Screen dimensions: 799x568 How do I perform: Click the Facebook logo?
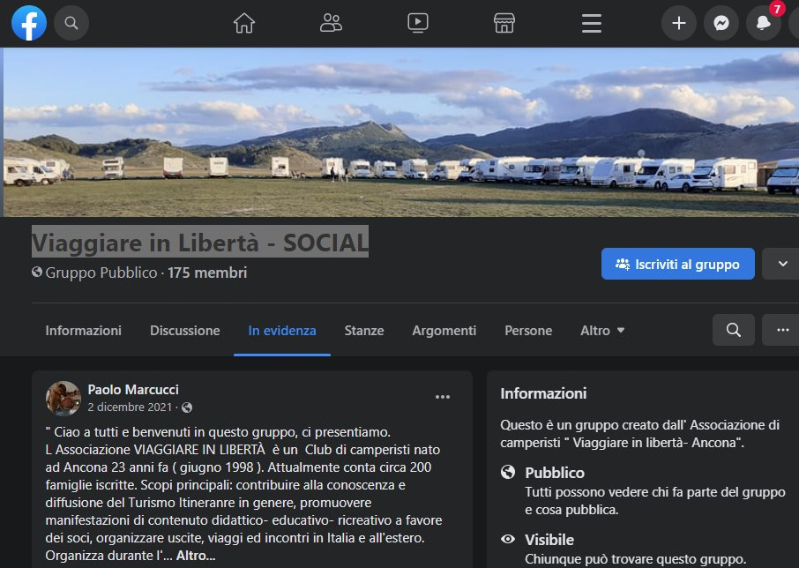click(29, 23)
